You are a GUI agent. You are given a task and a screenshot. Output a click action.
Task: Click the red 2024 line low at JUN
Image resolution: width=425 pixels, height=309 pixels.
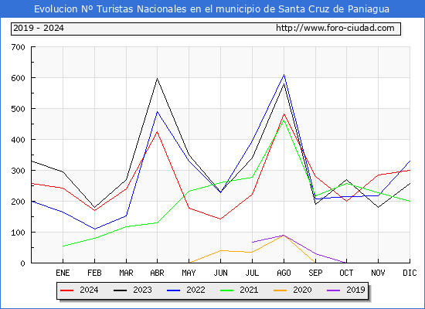tap(221, 219)
